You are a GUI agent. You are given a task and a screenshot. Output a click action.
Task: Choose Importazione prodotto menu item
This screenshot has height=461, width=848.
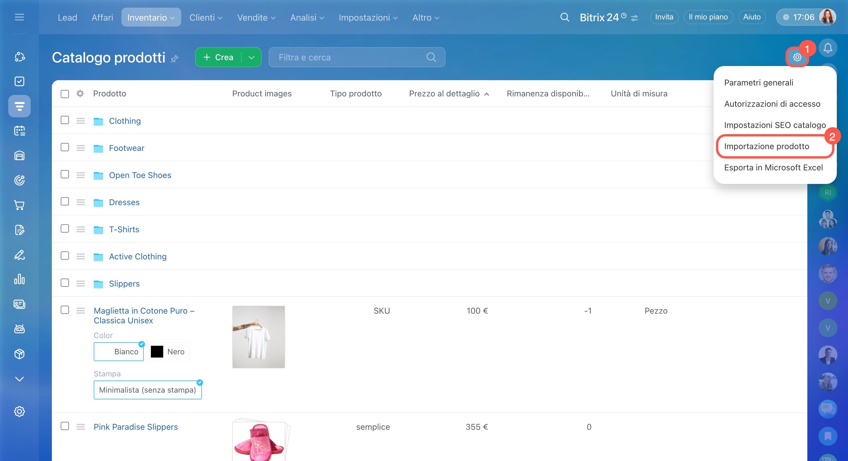coord(766,146)
